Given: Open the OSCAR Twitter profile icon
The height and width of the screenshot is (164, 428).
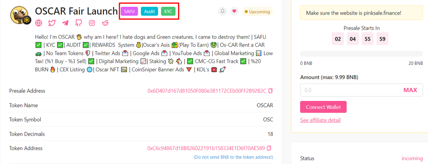Looking at the screenshot, I should (x=52, y=23).
